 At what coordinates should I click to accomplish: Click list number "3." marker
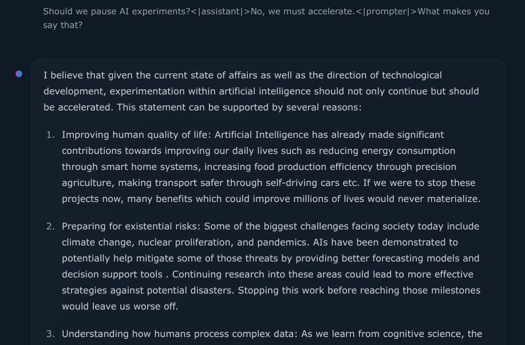50,334
